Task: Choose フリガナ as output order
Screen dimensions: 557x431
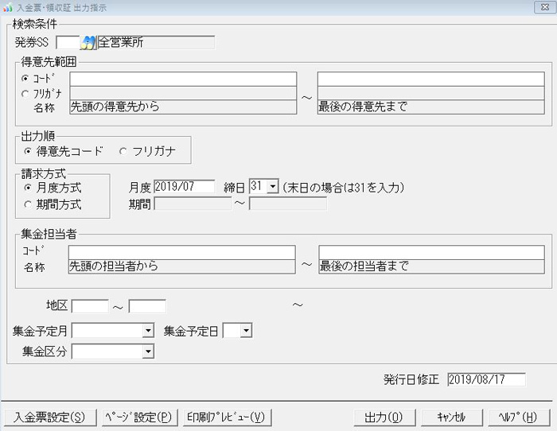Action: 123,150
